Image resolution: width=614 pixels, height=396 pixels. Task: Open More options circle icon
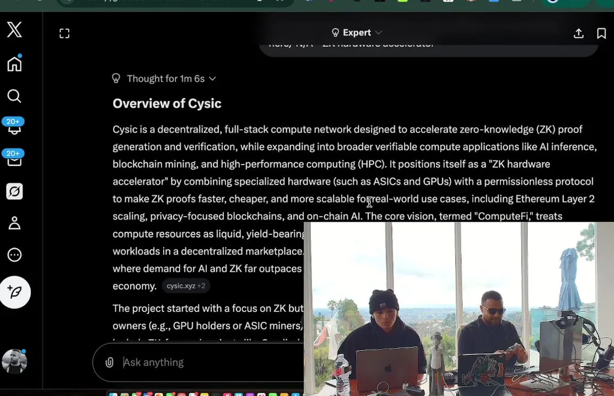(14, 255)
